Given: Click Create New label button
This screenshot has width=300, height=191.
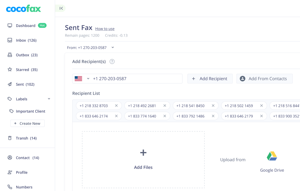Looking at the screenshot, I should coord(27,123).
